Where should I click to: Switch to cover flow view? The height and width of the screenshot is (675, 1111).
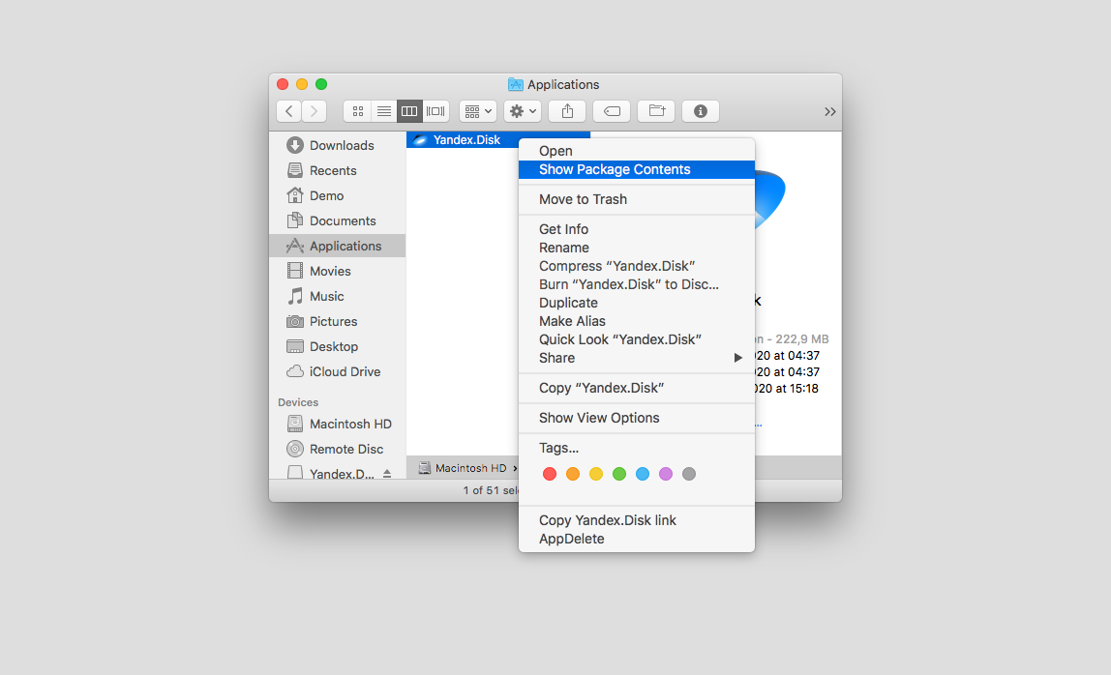[x=435, y=111]
